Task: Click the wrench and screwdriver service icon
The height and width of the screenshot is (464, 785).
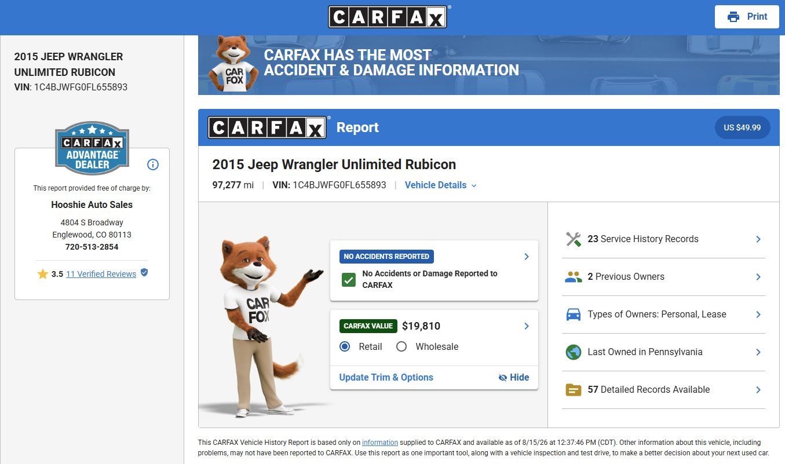Action: 574,239
